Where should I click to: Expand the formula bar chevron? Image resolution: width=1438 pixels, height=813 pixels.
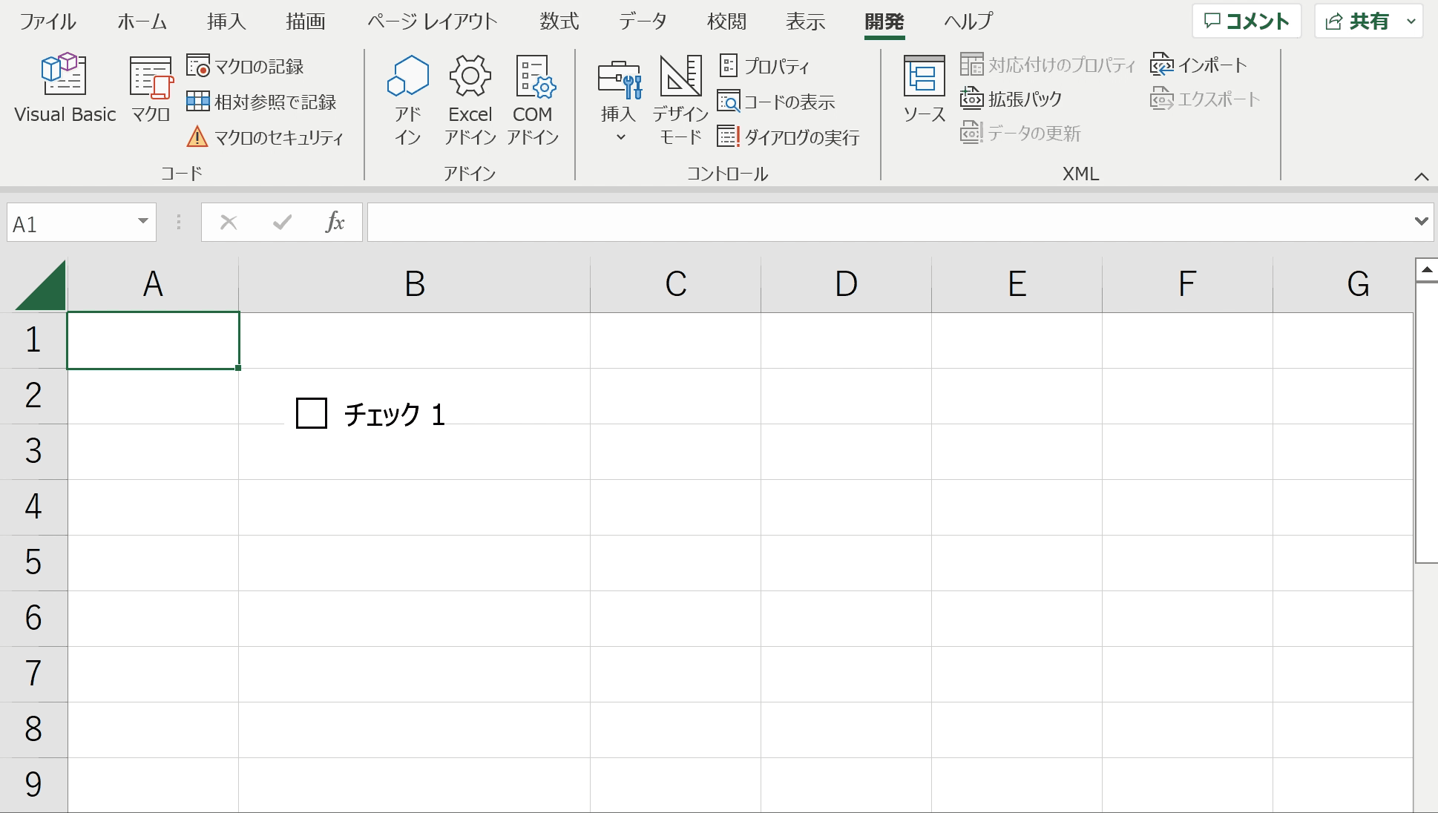tap(1421, 221)
